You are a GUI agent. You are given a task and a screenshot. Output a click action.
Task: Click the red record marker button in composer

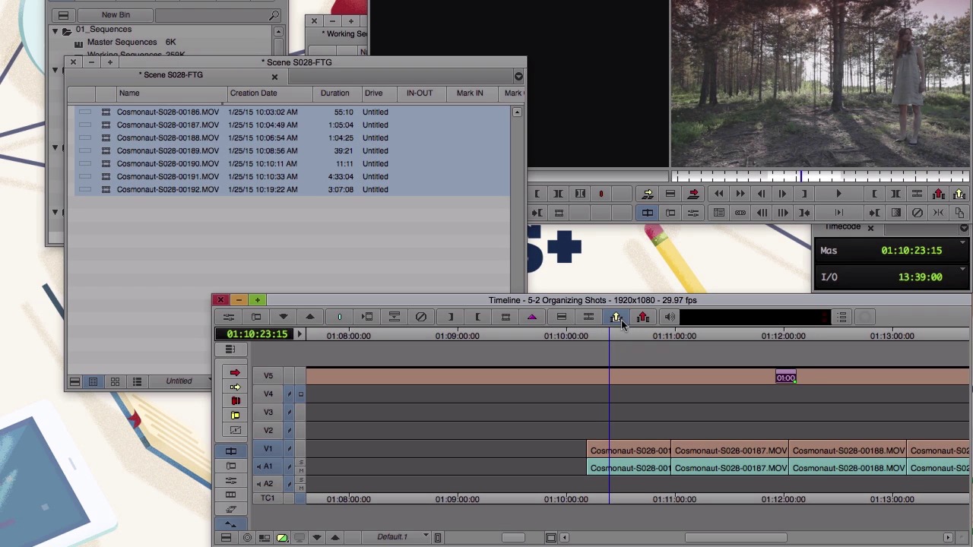click(x=601, y=194)
